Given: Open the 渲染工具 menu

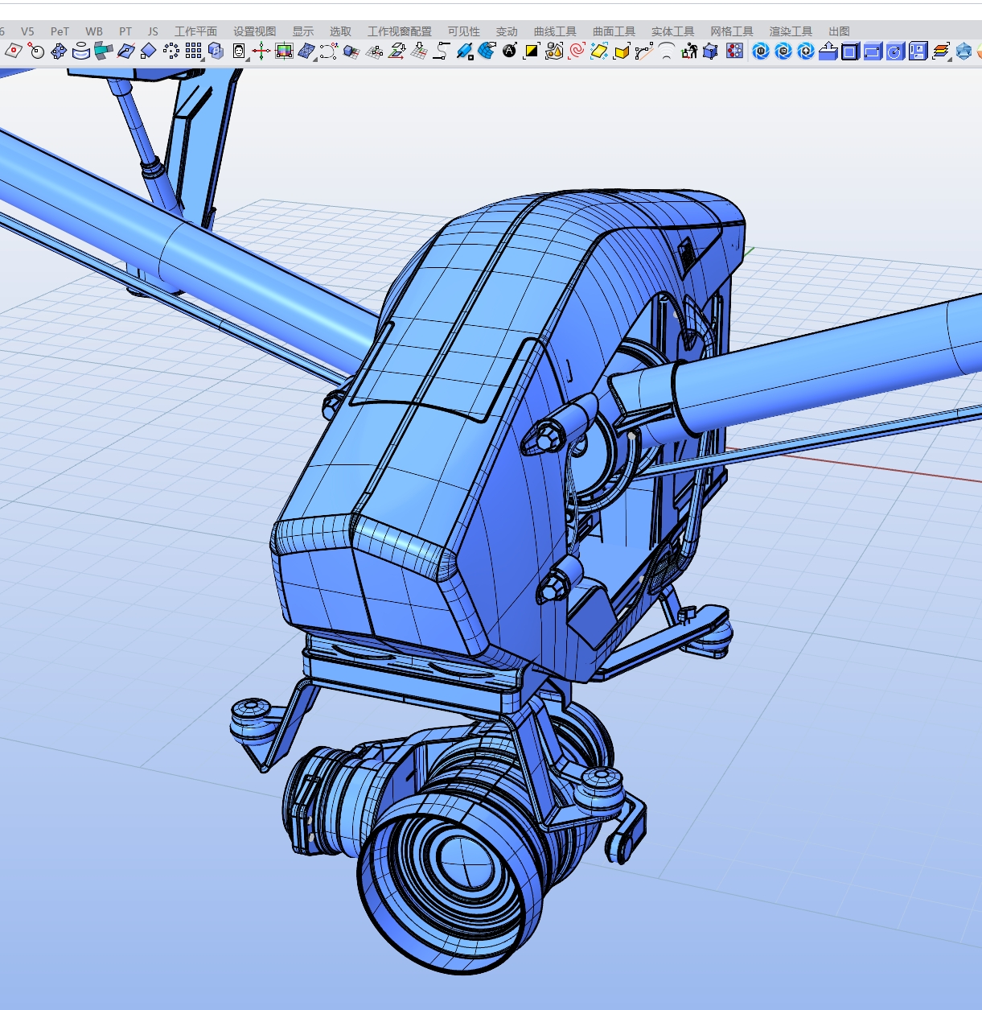Looking at the screenshot, I should 790,31.
